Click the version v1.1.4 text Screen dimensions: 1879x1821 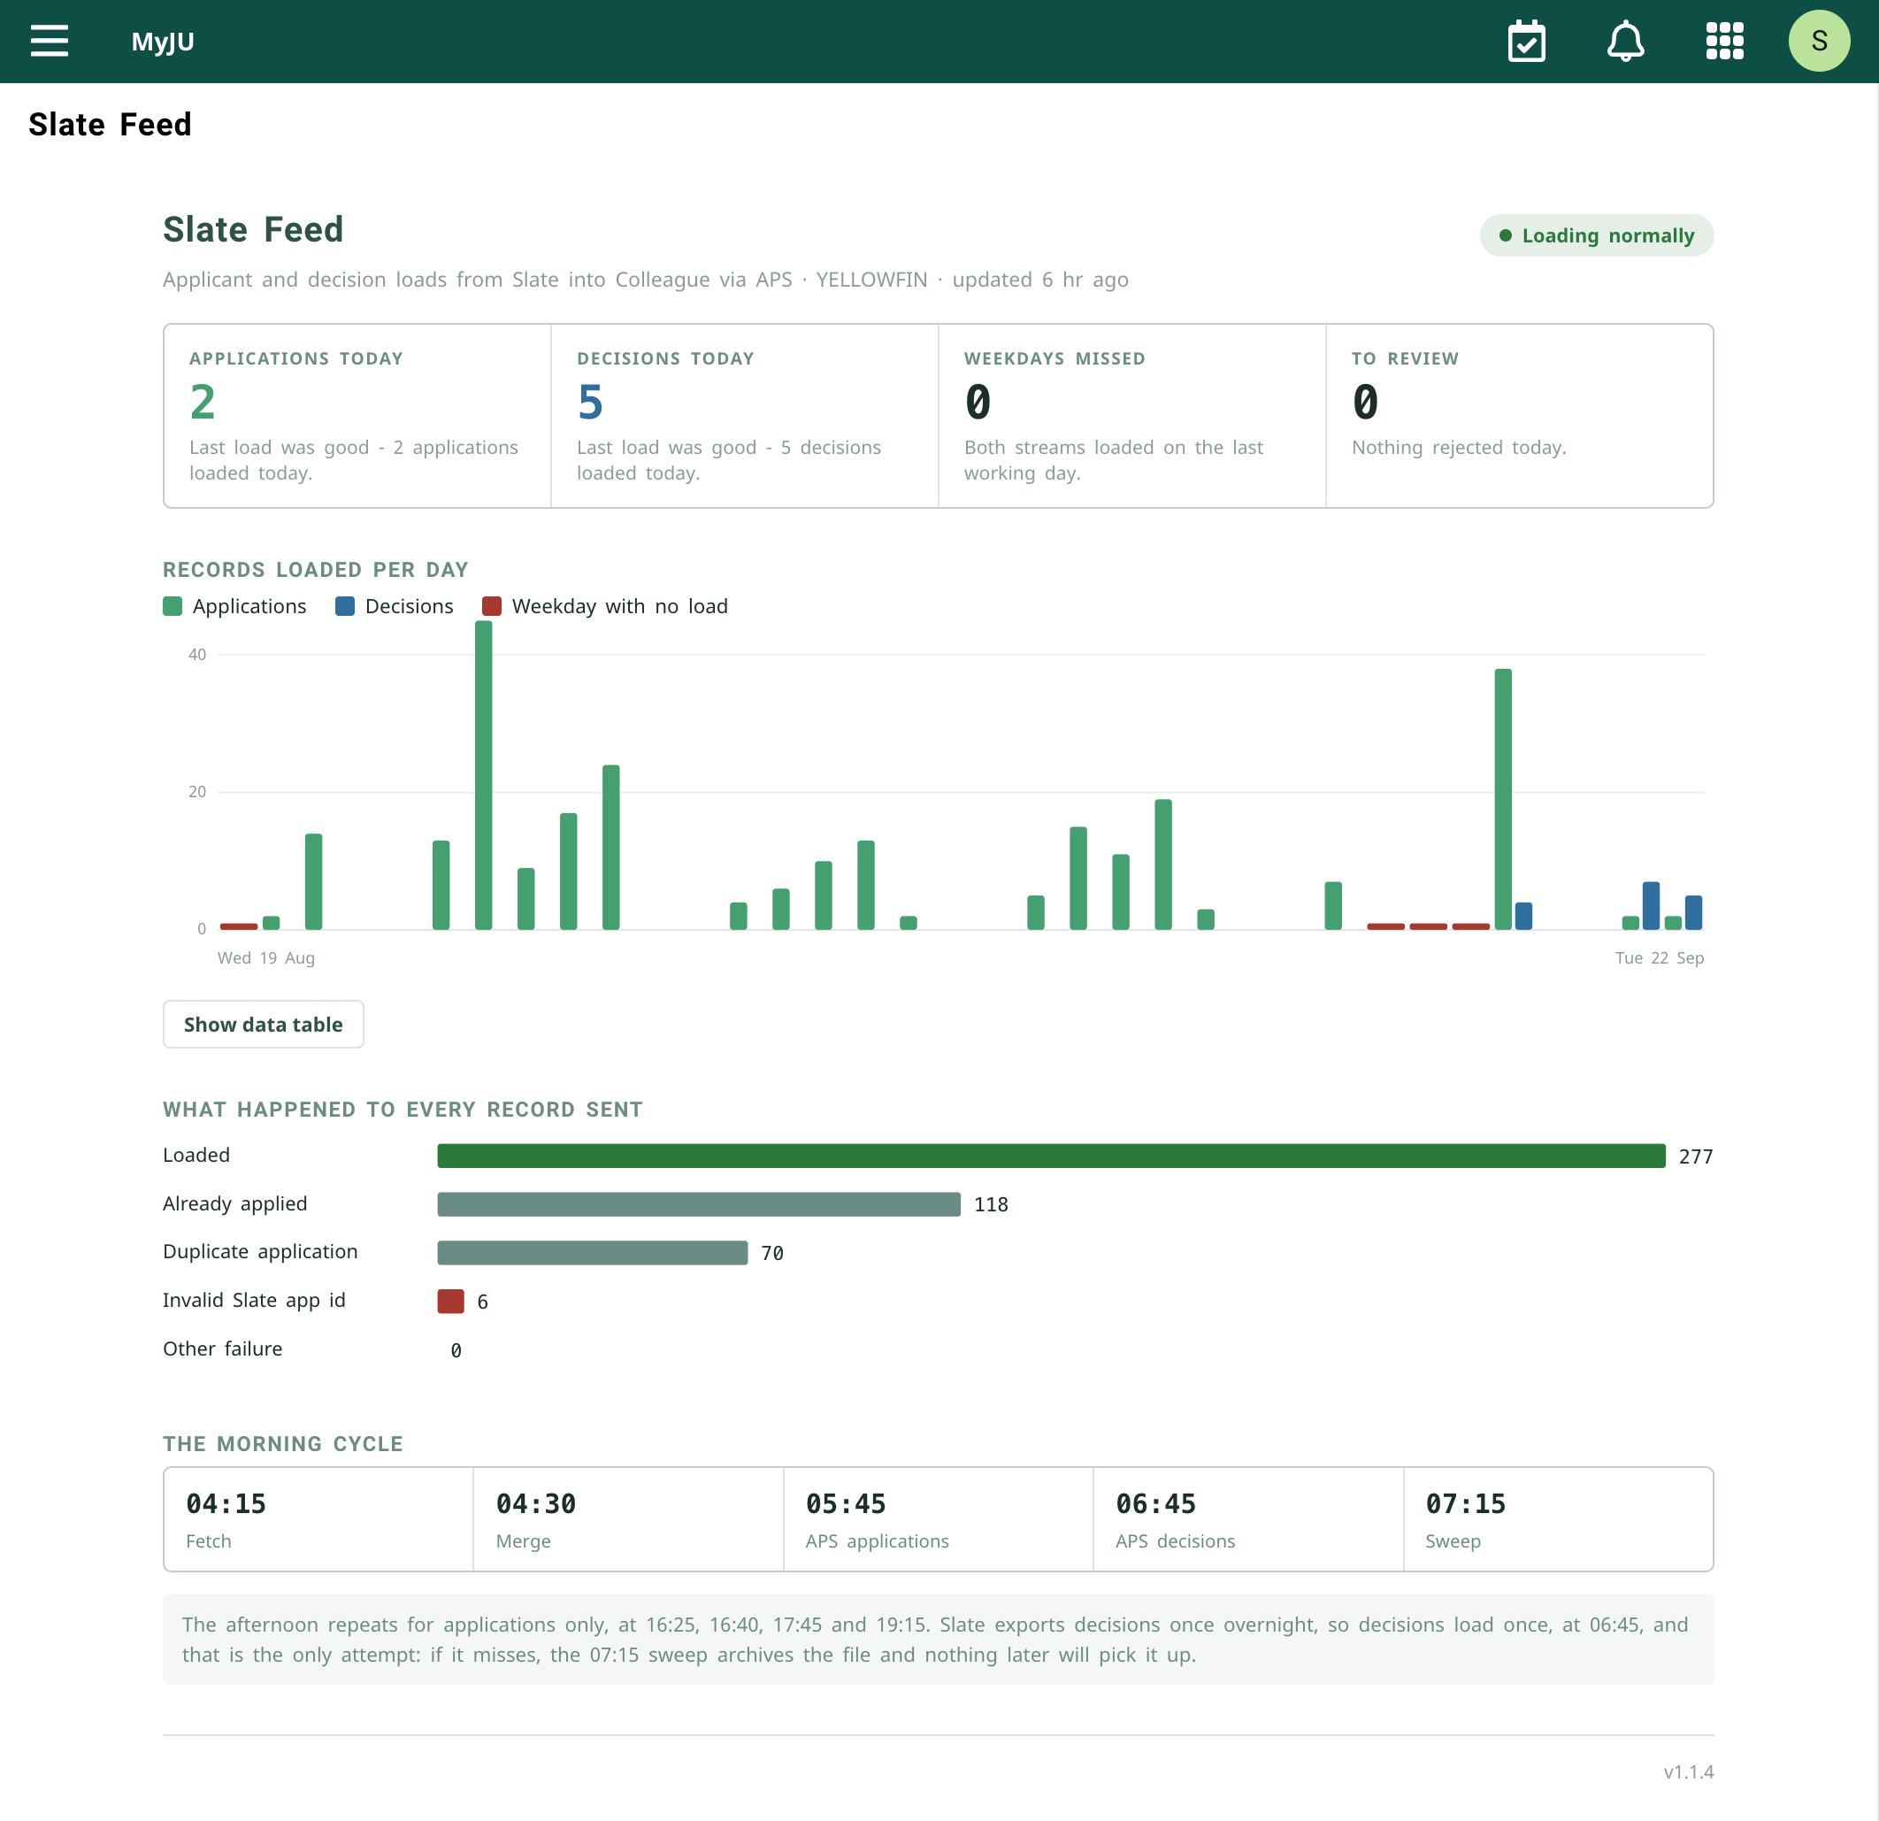pos(1688,1772)
